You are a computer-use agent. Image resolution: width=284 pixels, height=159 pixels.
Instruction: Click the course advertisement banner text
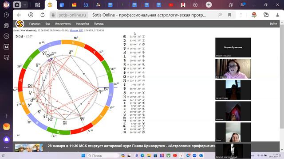(x=131, y=146)
